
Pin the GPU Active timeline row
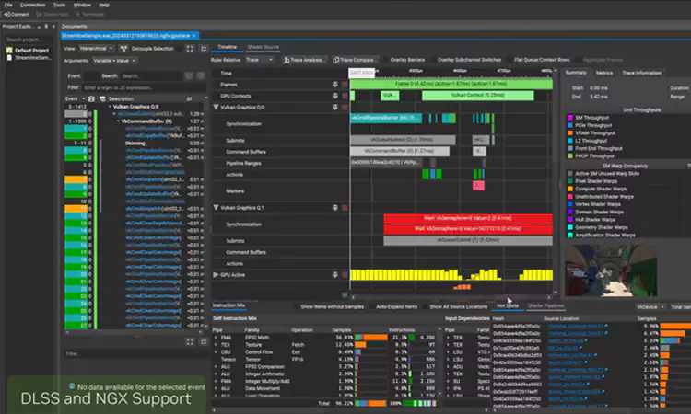(335, 275)
